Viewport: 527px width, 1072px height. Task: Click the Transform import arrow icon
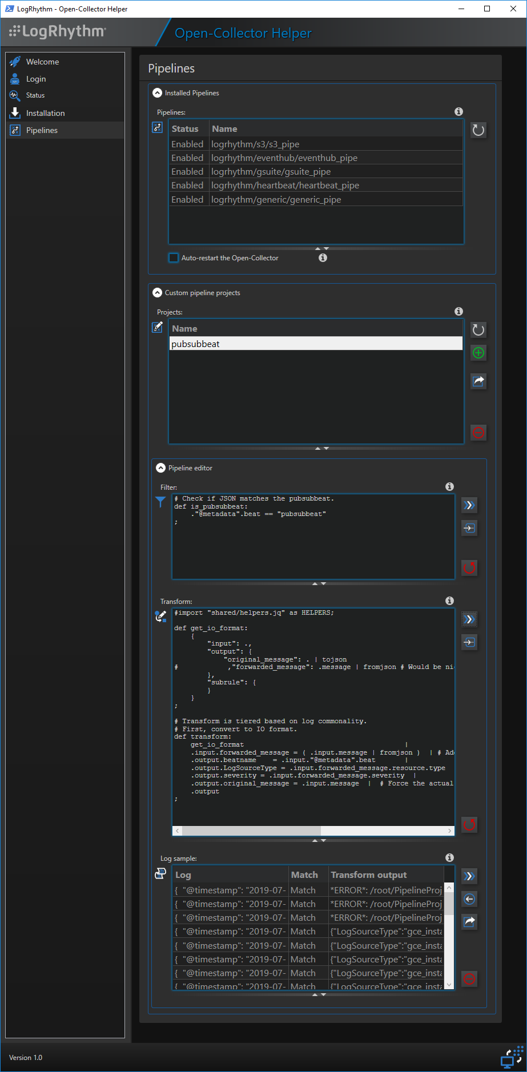pyautogui.click(x=469, y=642)
